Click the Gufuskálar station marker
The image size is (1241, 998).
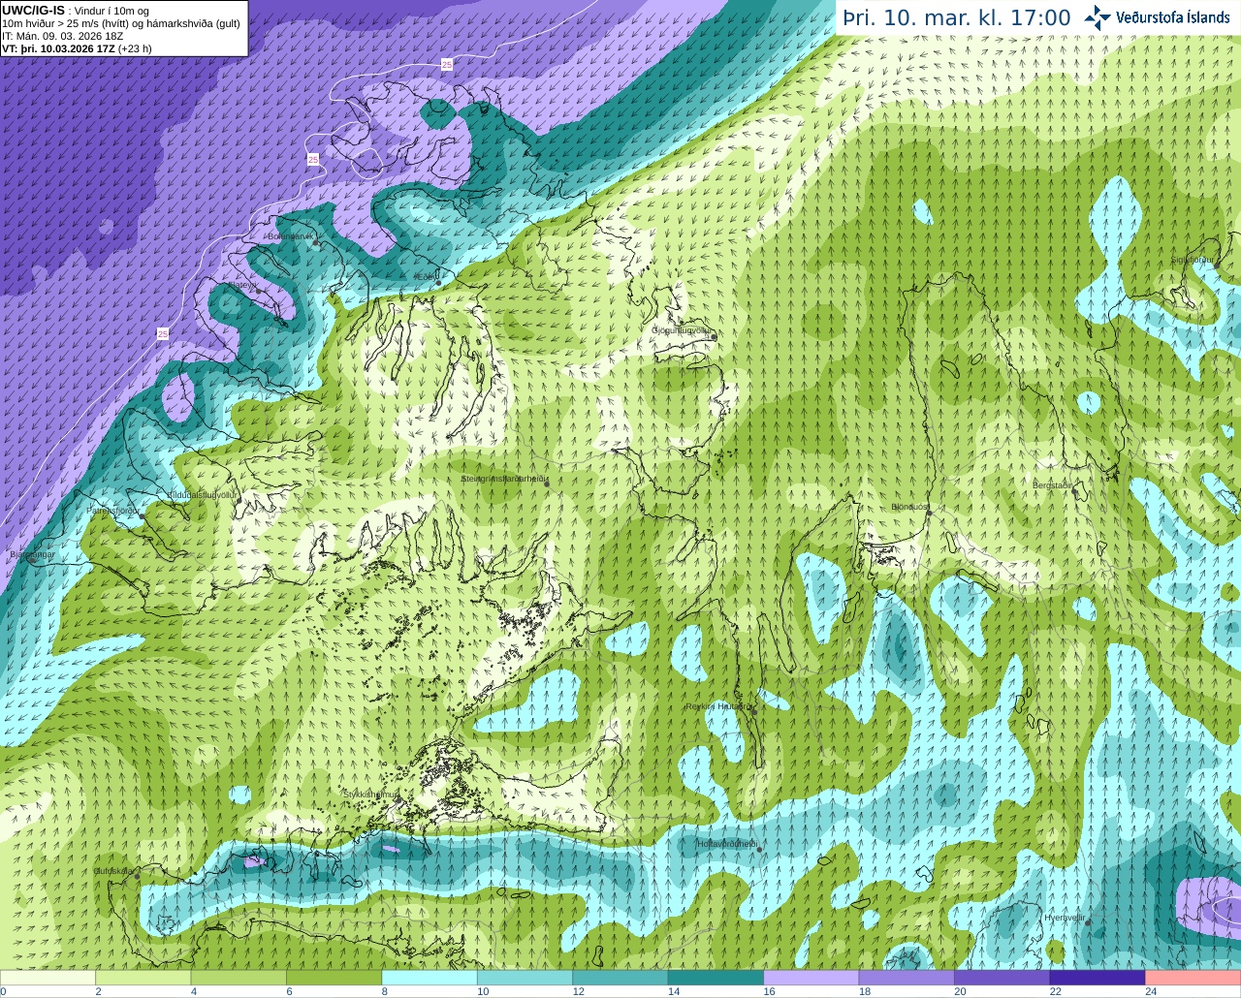137,876
